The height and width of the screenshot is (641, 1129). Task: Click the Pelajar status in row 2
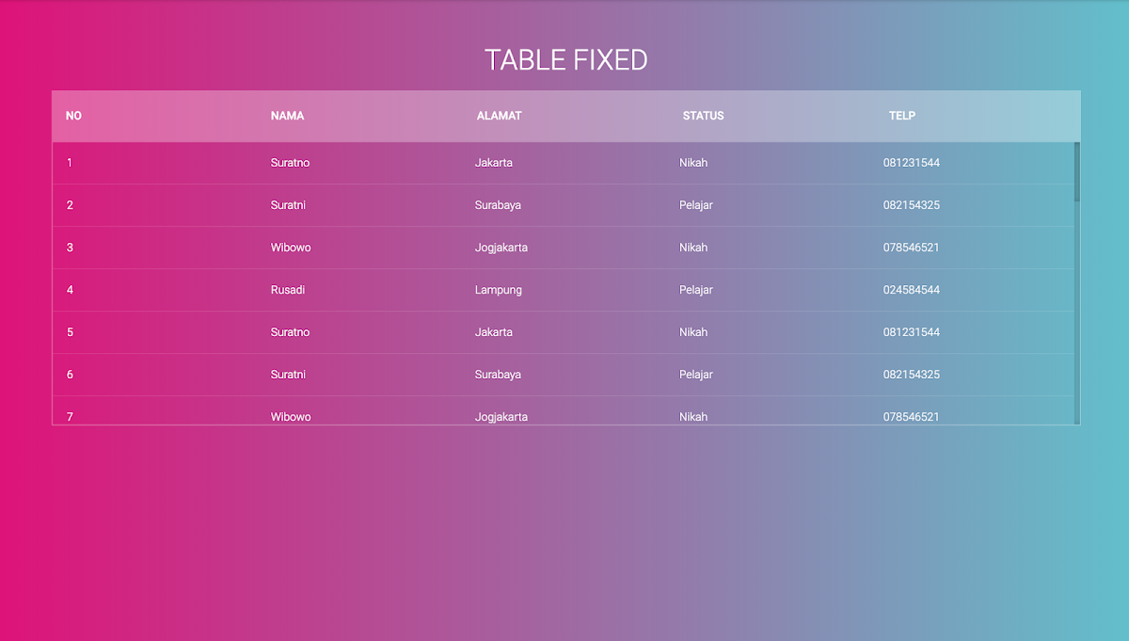pos(695,205)
